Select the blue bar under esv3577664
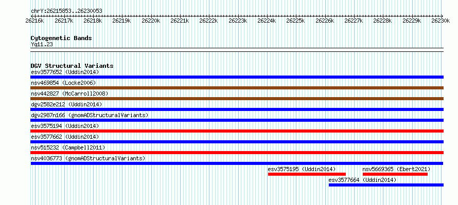Image resolution: width=458 pixels, height=205 pixels. coord(386,185)
